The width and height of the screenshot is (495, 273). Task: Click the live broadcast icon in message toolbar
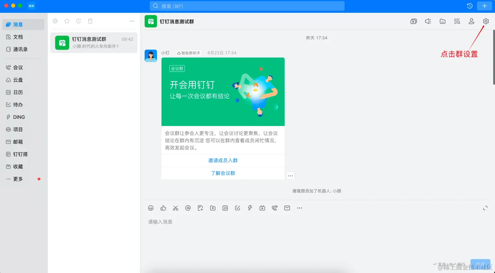pyautogui.click(x=262, y=208)
